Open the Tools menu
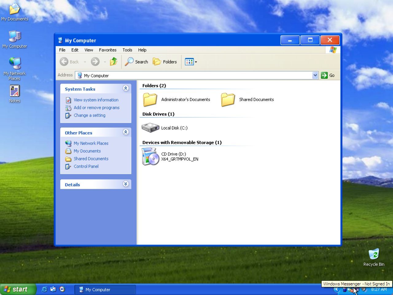Image resolution: width=393 pixels, height=295 pixels. (x=127, y=50)
